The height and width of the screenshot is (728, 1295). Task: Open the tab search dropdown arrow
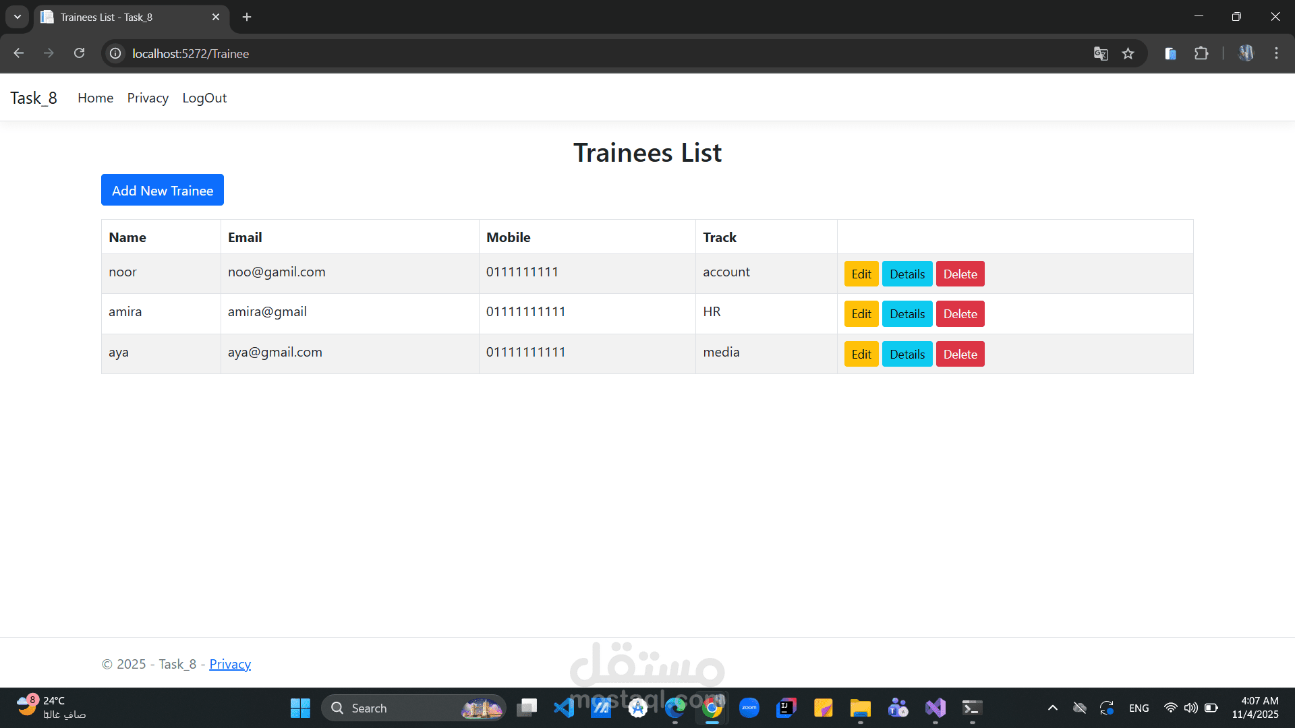[x=17, y=17]
